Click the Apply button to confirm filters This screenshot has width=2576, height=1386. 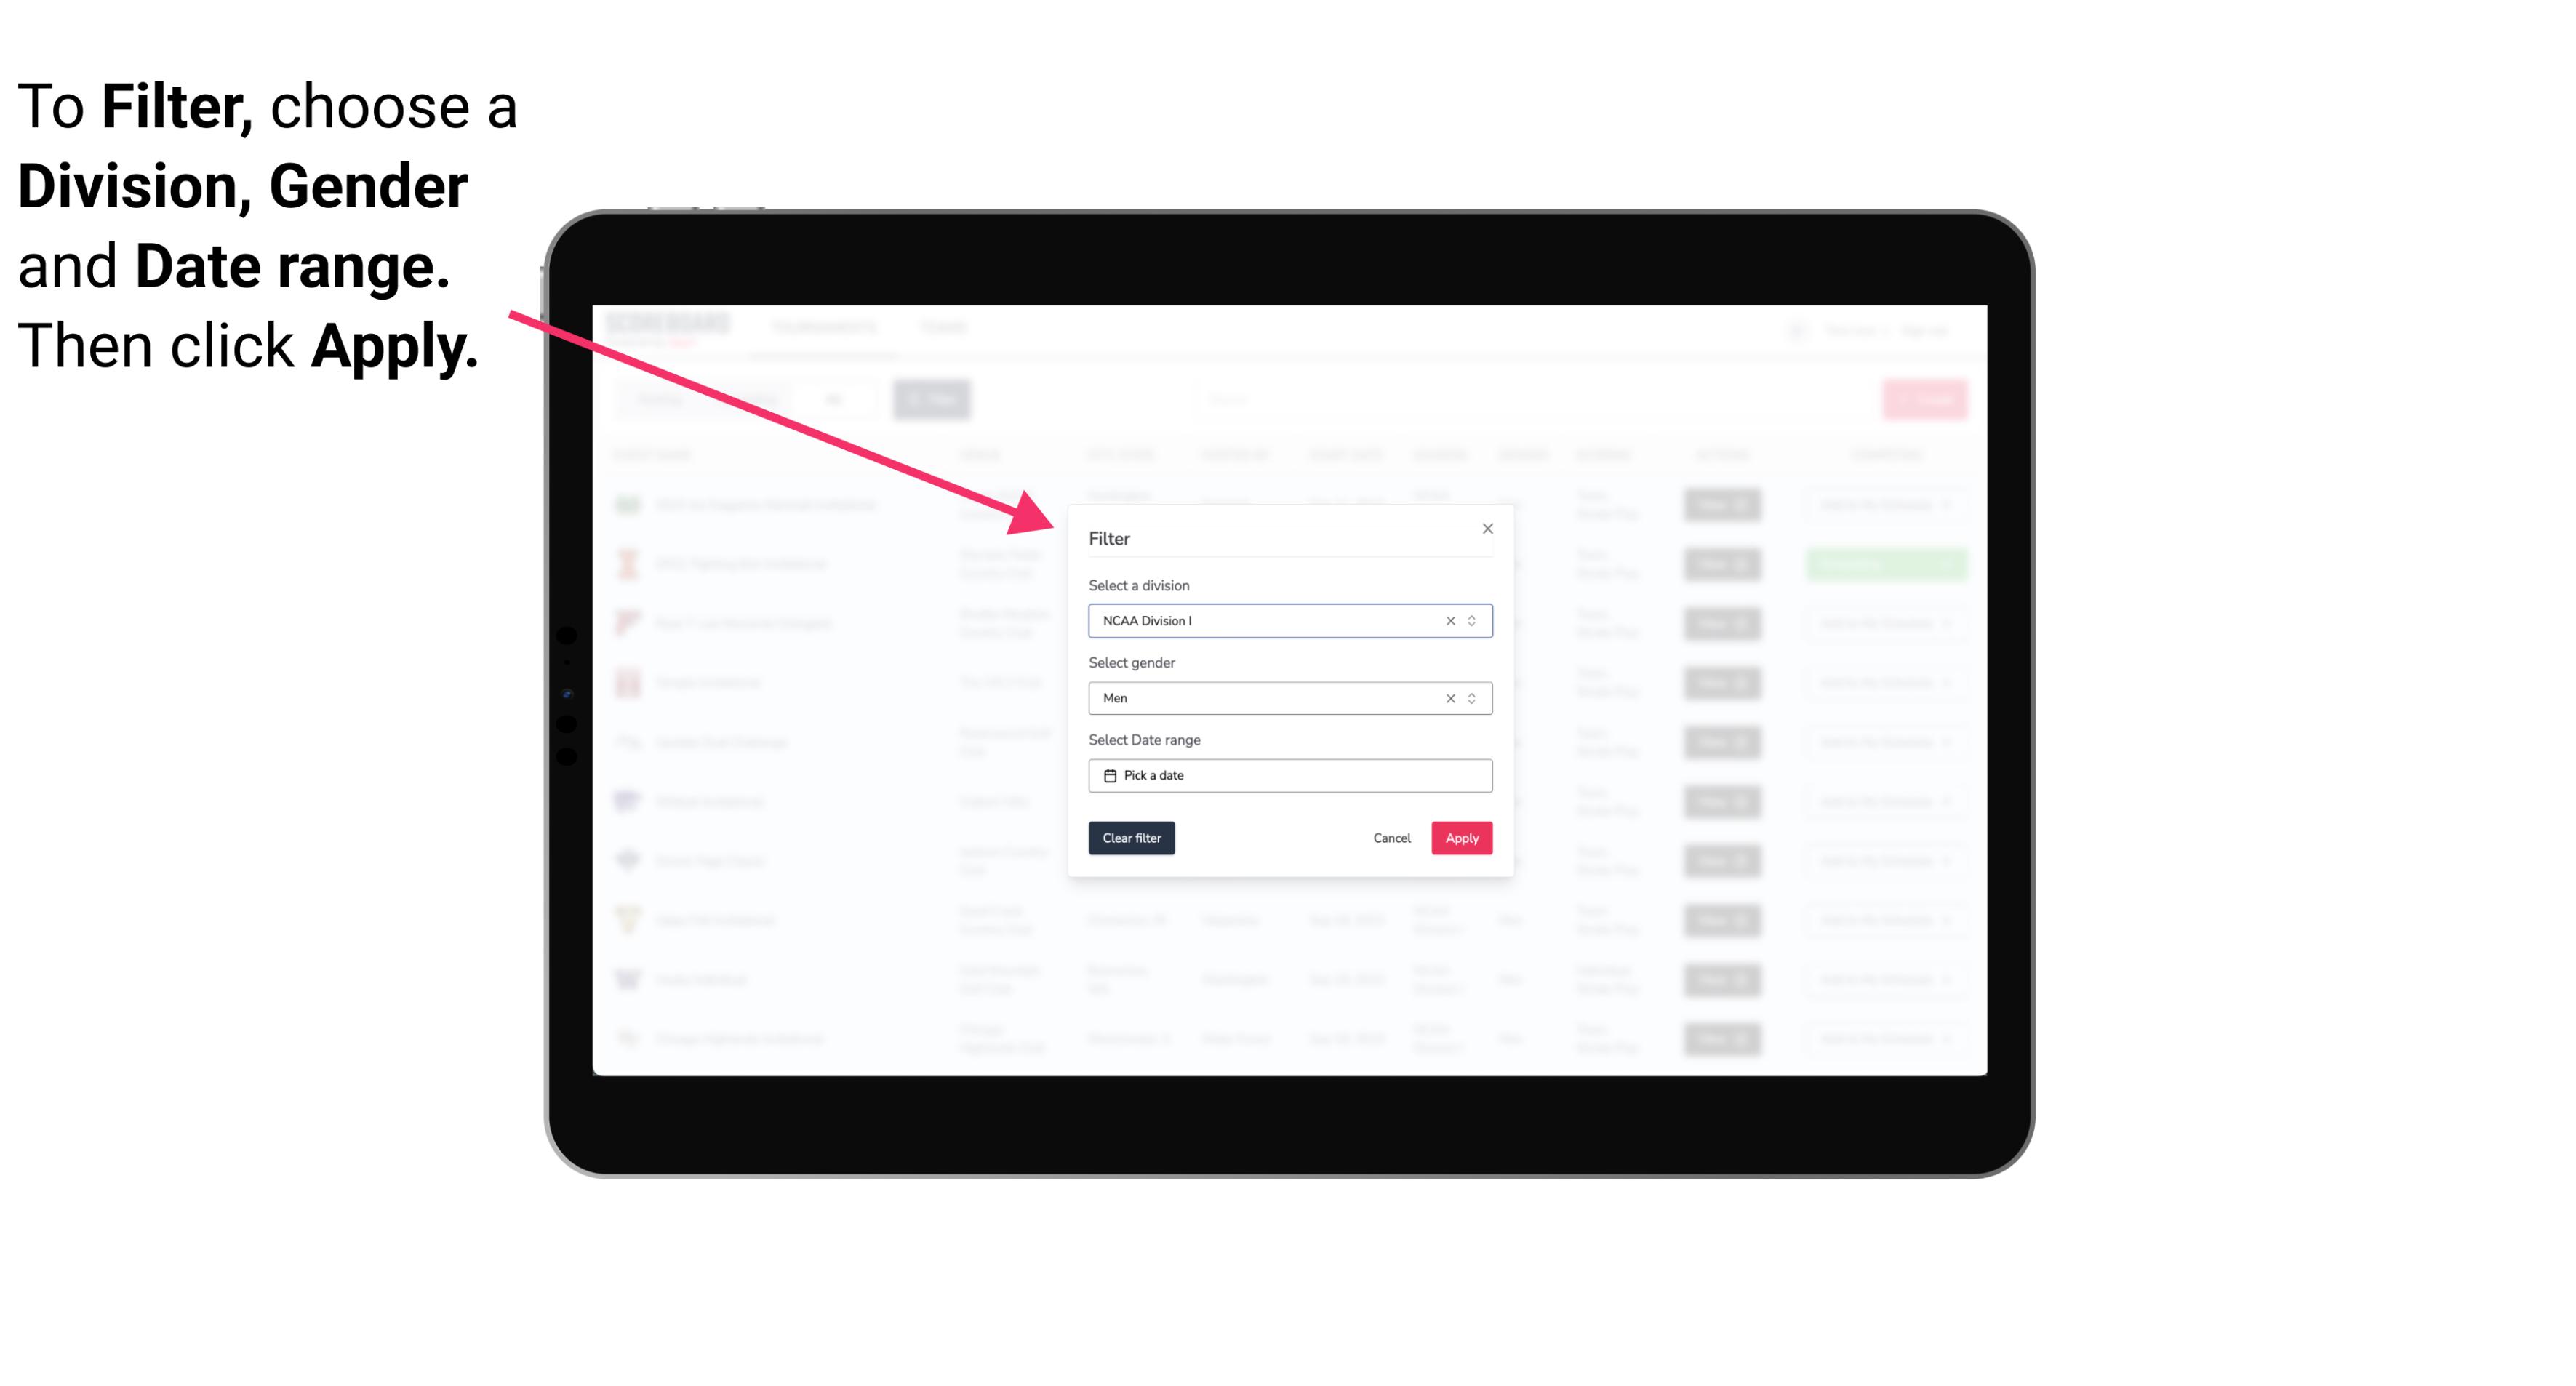click(1460, 838)
